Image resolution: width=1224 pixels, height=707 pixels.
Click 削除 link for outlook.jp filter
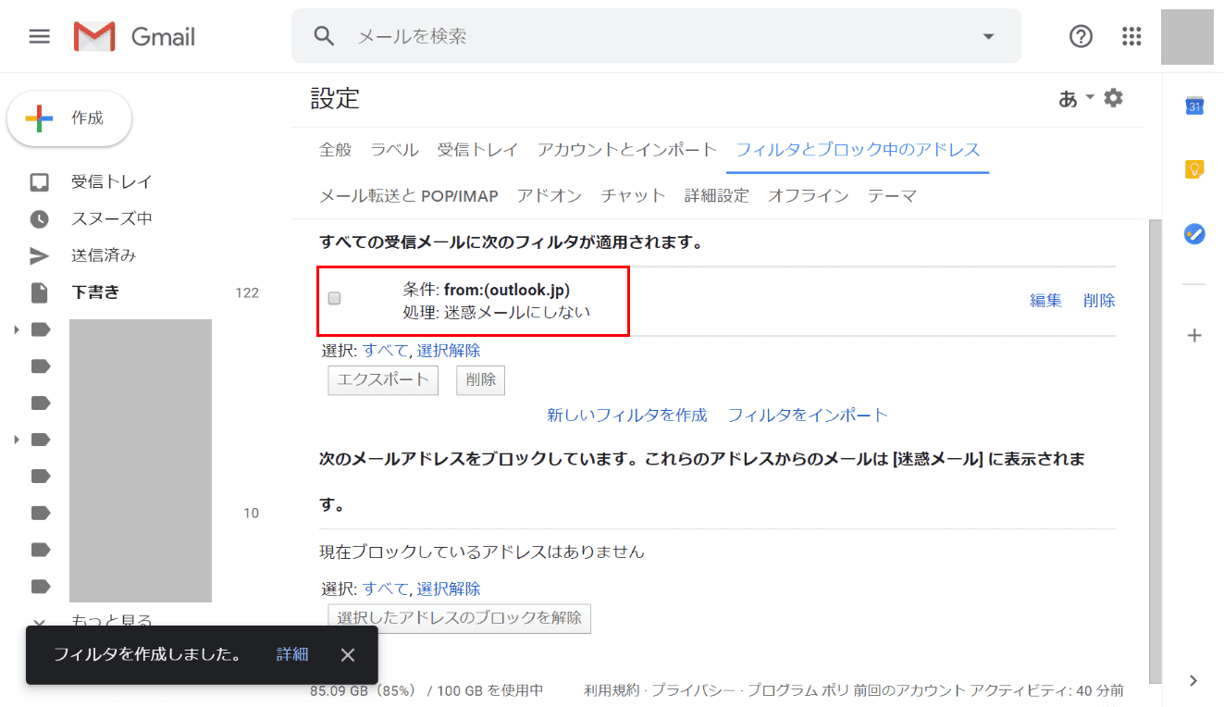1099,300
